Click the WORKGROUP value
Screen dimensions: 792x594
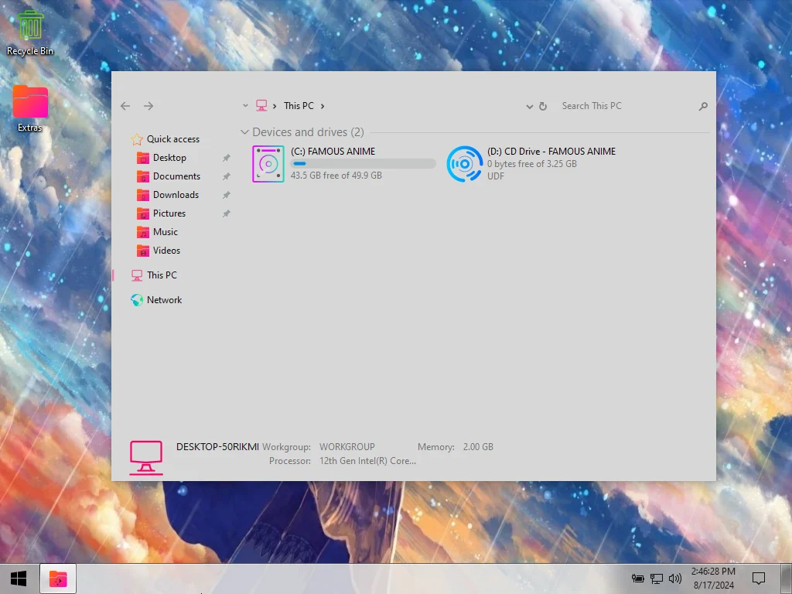tap(347, 447)
